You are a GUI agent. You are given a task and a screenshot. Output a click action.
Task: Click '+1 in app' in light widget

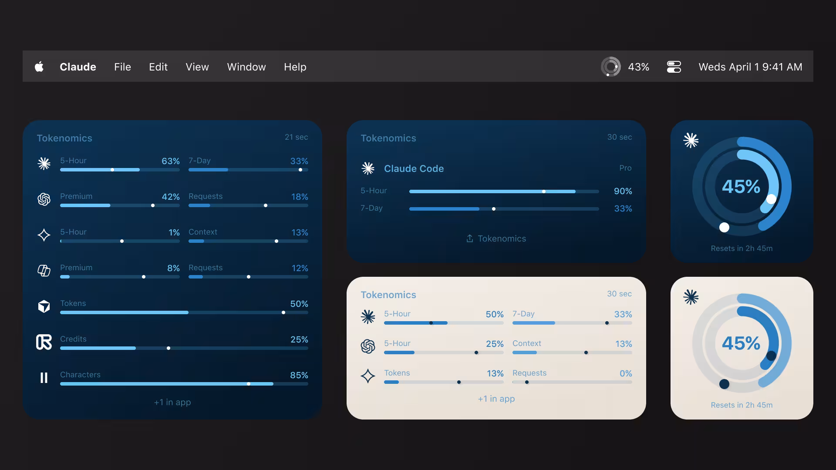coord(496,399)
